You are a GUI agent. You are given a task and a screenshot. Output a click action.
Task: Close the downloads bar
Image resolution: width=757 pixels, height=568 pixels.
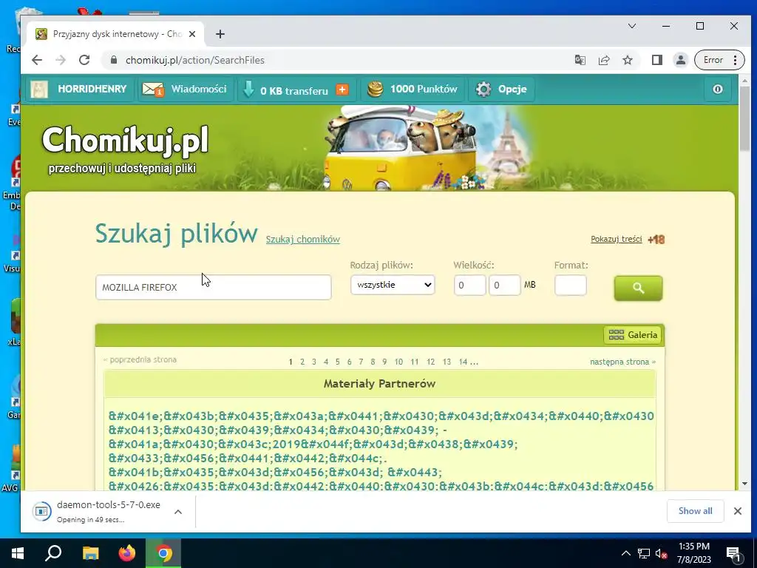click(x=737, y=511)
